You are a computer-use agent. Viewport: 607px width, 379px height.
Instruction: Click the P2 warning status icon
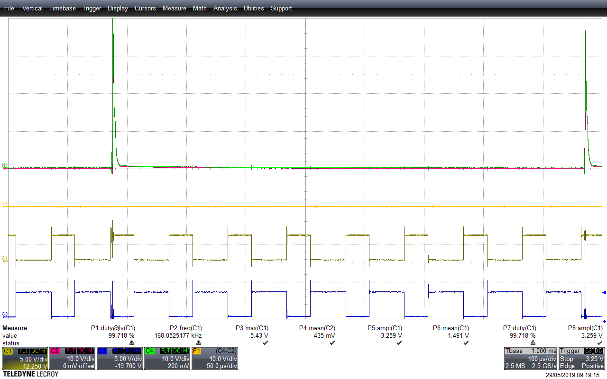199,343
